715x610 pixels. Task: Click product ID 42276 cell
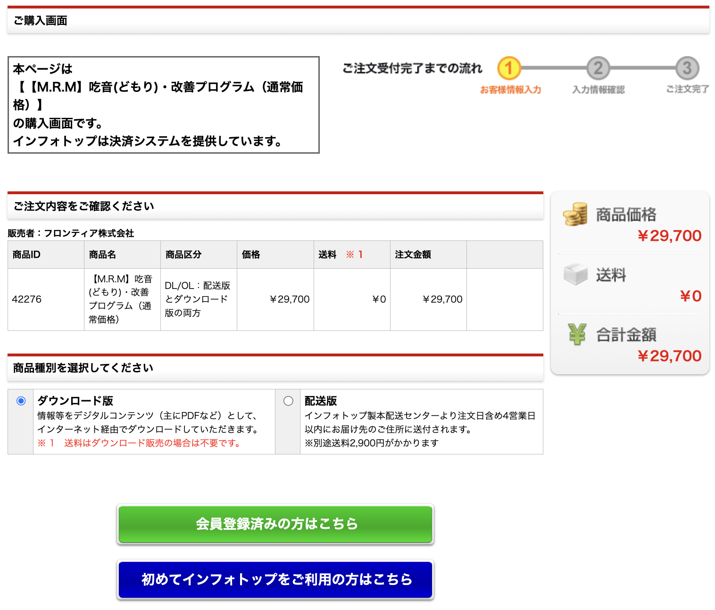[x=46, y=299]
